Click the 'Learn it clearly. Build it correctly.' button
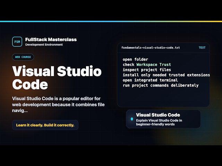Screen dimensions: 222x166 pyautogui.click(x=45, y=125)
